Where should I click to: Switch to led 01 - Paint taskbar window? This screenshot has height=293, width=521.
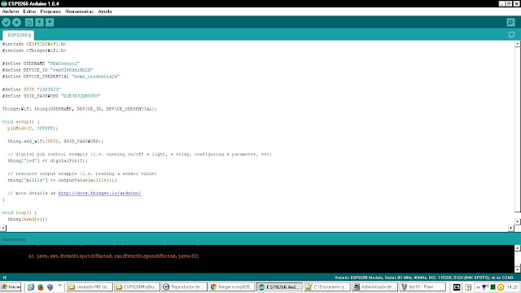[x=422, y=287]
